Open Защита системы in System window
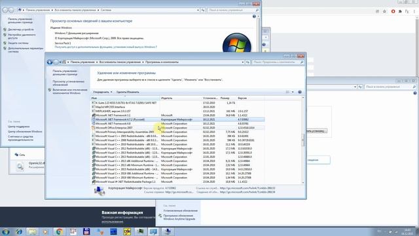 coord(18,43)
